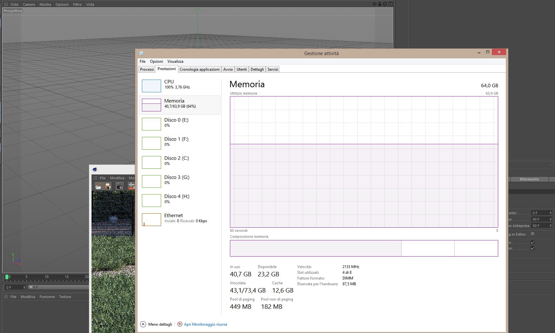Click the green current-frame marker on the timeline
Image resolution: width=555 pixels, height=333 pixels.
[x=7, y=277]
